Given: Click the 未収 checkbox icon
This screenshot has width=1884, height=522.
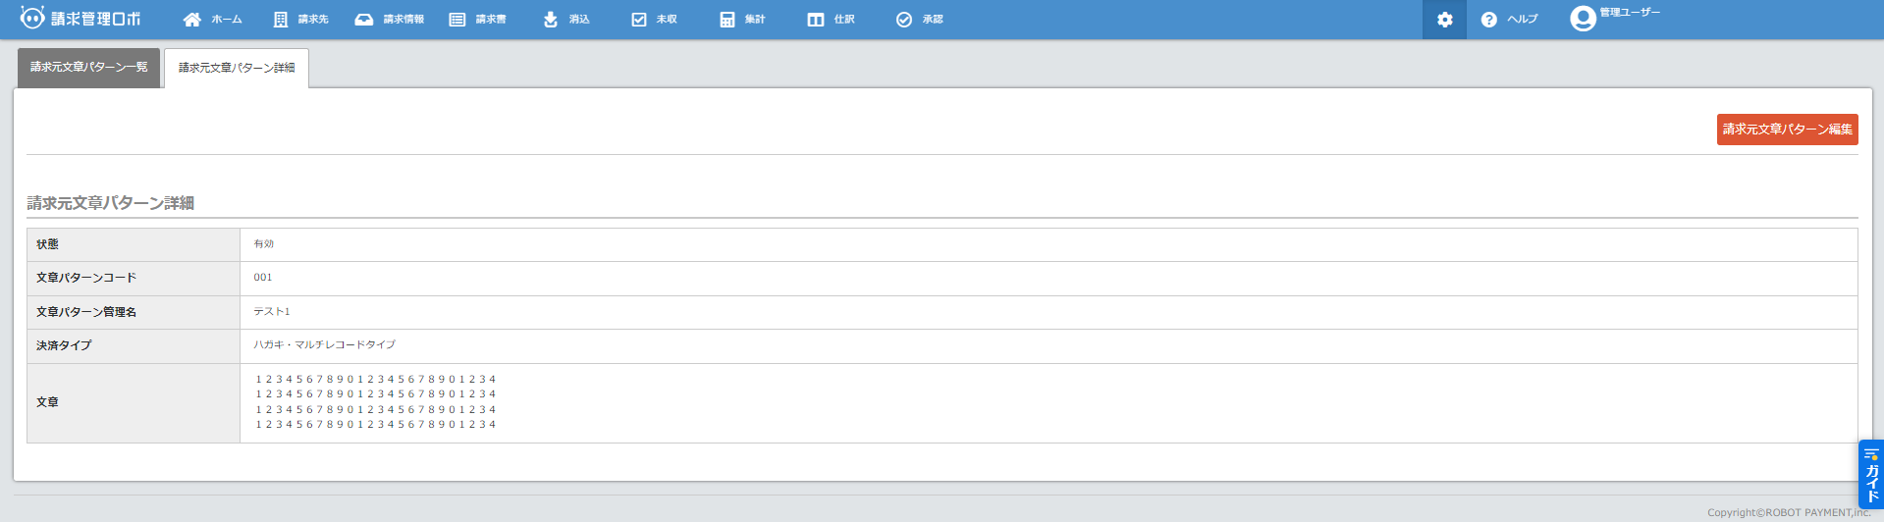Looking at the screenshot, I should pos(639,20).
